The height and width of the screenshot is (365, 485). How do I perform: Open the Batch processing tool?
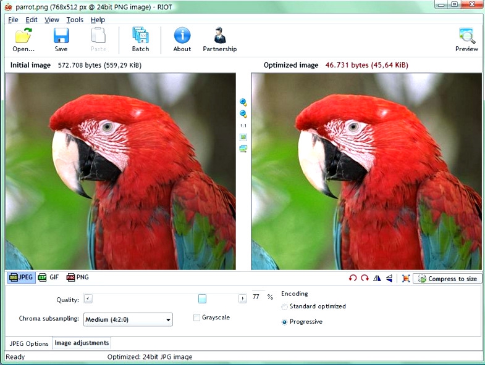pyautogui.click(x=140, y=39)
